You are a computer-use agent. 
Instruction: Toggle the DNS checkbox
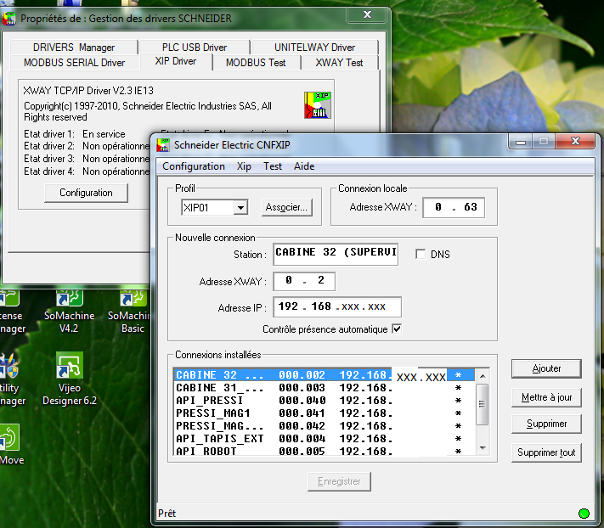click(x=421, y=254)
